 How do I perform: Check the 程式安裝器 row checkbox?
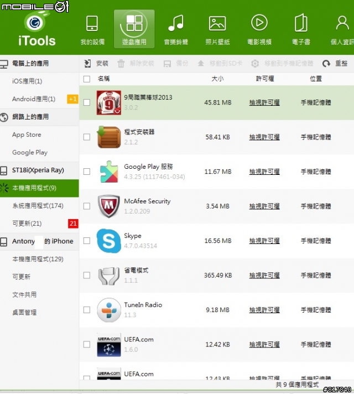pos(87,137)
